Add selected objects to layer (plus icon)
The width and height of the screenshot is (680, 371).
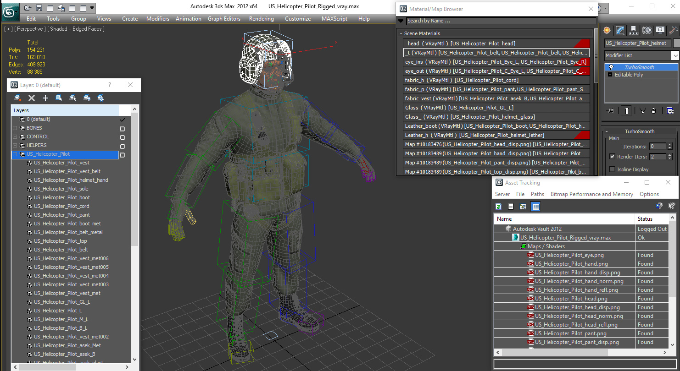click(45, 98)
